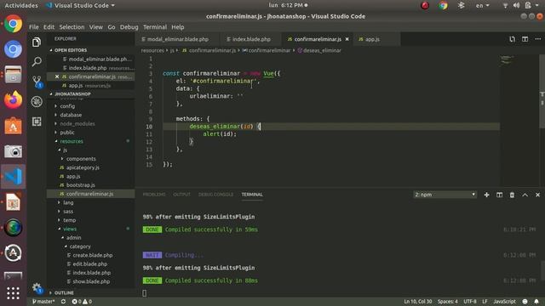Click the master branch in status bar
This screenshot has height=306, width=545.
click(x=43, y=302)
